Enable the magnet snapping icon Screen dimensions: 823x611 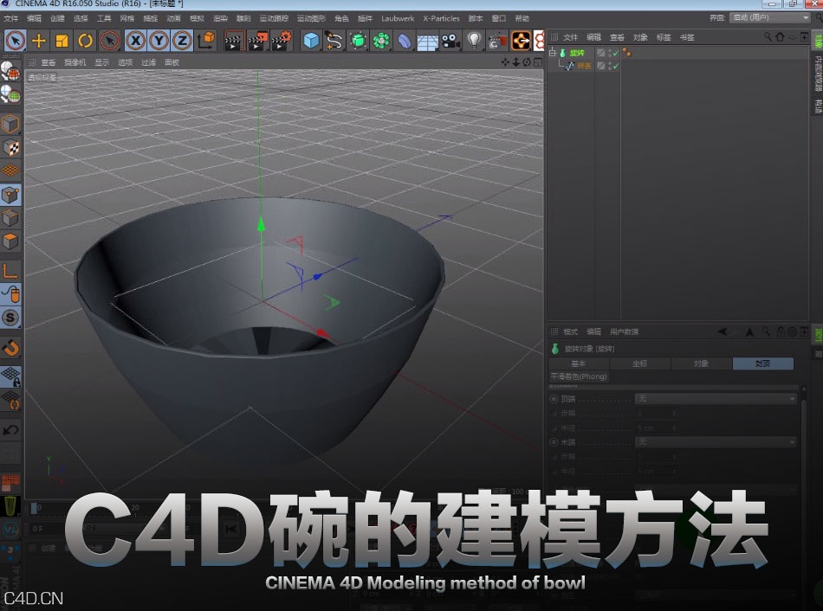(10, 348)
